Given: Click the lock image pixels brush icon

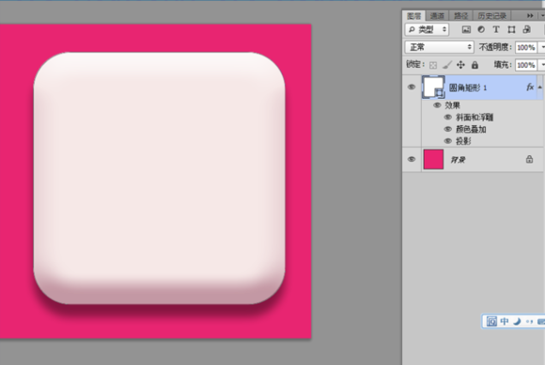Looking at the screenshot, I should coord(447,65).
